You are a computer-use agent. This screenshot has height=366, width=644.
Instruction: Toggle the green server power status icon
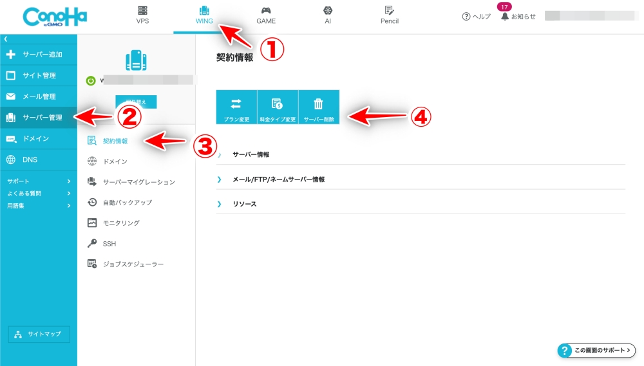click(x=91, y=81)
